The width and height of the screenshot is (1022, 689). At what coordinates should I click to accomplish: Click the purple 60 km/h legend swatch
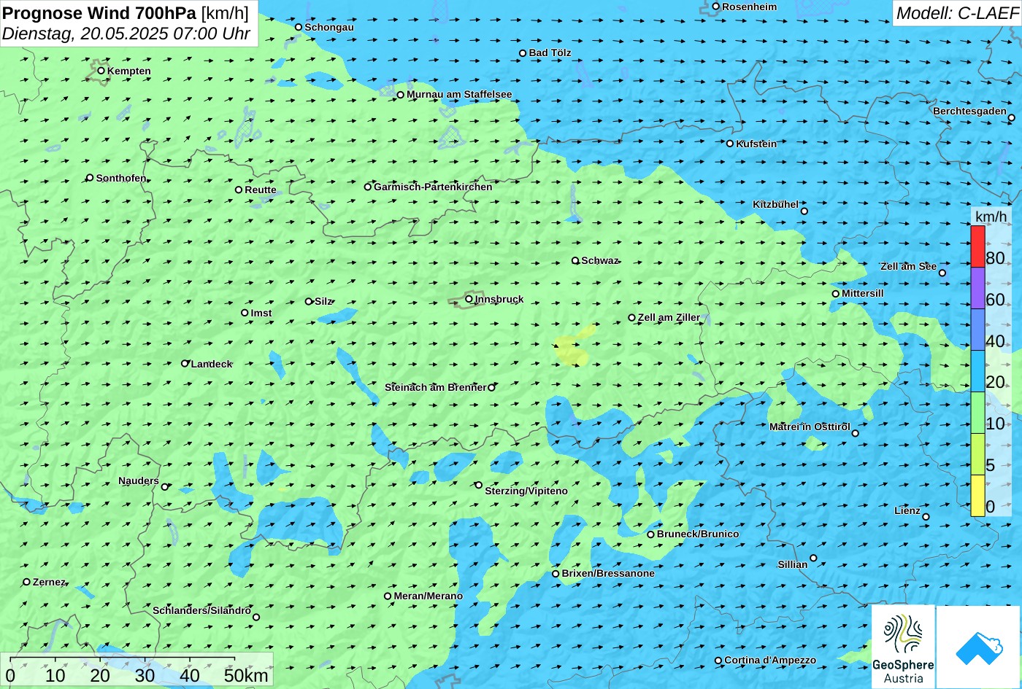(x=977, y=289)
